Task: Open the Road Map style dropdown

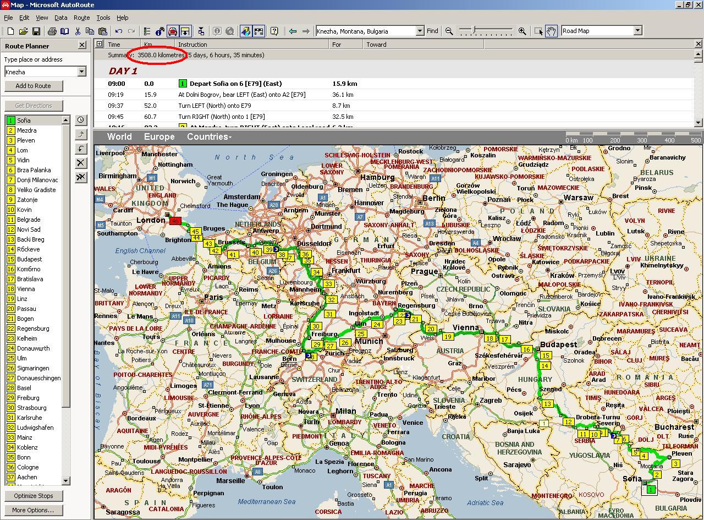Action: pyautogui.click(x=638, y=31)
